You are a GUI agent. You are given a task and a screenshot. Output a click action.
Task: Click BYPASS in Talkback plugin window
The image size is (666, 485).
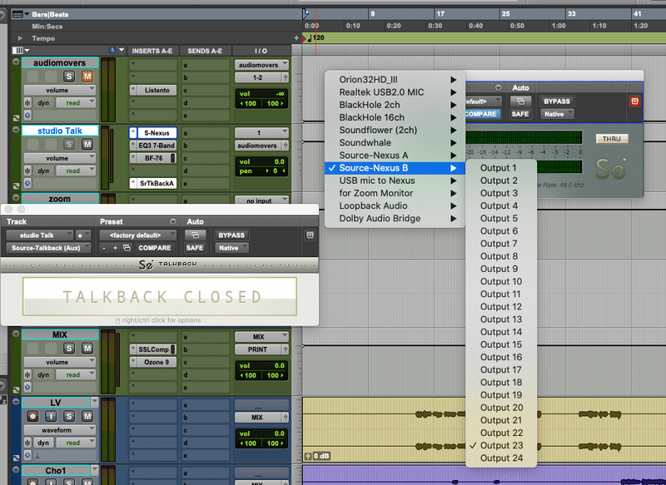pyautogui.click(x=231, y=235)
